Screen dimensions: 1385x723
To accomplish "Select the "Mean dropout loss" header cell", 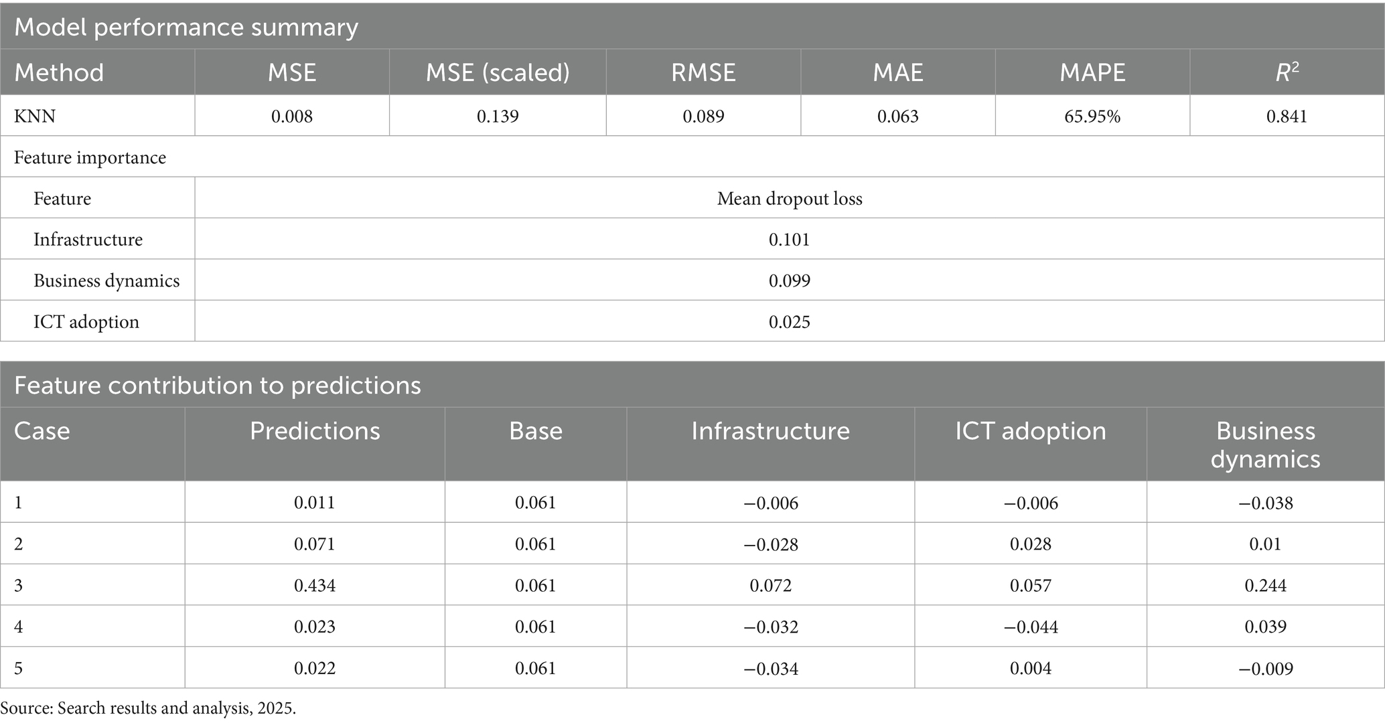I will click(790, 198).
